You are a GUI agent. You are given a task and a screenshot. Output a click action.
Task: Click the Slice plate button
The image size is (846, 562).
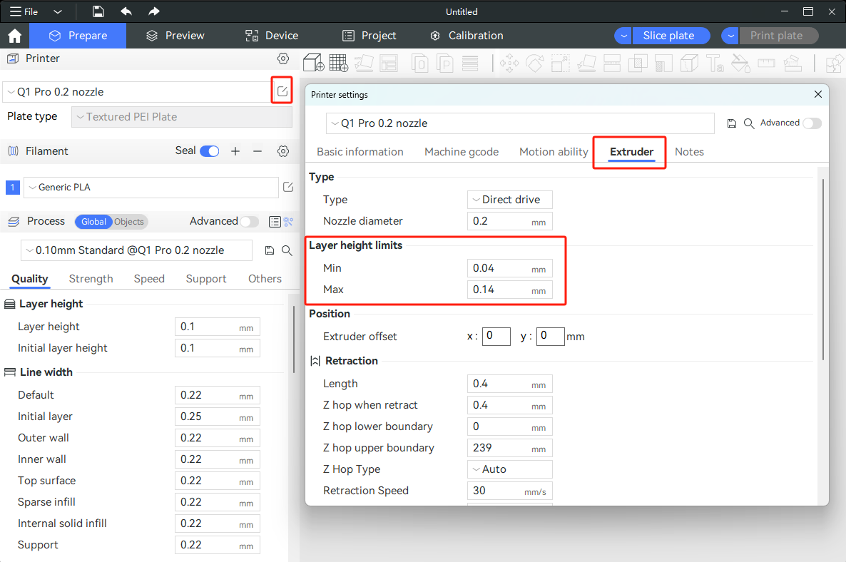pyautogui.click(x=668, y=36)
